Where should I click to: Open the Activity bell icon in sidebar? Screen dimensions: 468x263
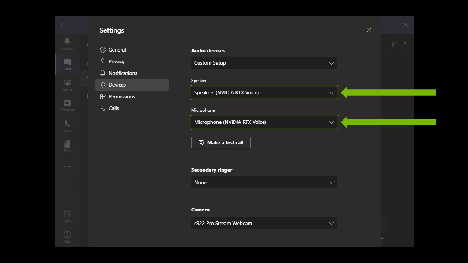tap(67, 43)
